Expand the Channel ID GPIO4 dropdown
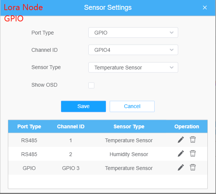 point(133,50)
